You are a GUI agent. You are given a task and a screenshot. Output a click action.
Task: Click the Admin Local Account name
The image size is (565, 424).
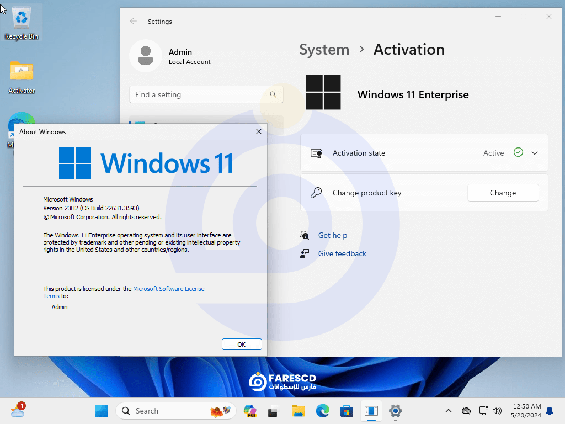tap(190, 57)
